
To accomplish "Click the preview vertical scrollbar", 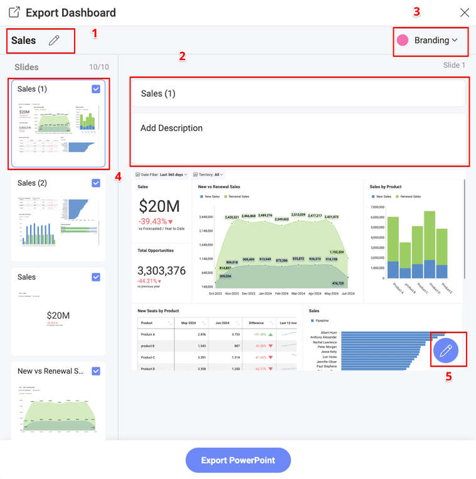I will click(464, 229).
